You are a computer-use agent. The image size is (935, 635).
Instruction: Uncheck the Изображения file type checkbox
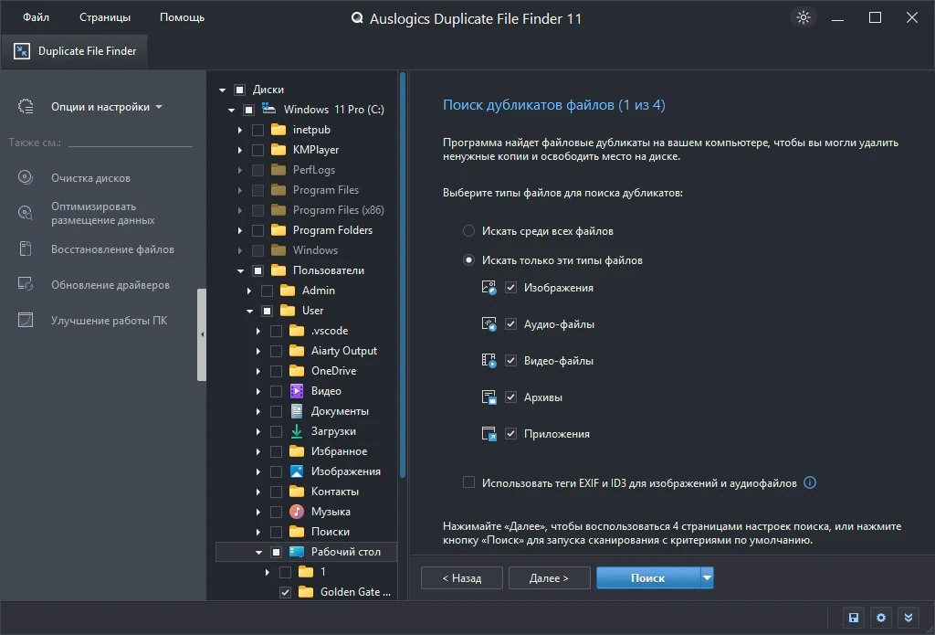point(511,288)
